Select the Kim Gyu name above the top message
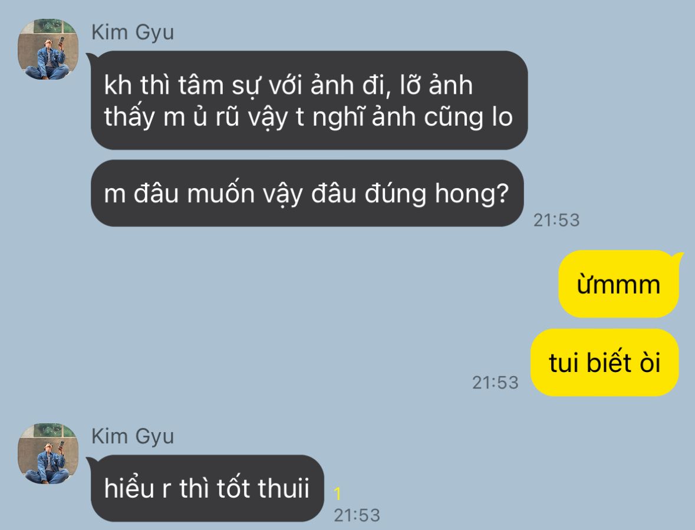The height and width of the screenshot is (530, 695). [133, 33]
